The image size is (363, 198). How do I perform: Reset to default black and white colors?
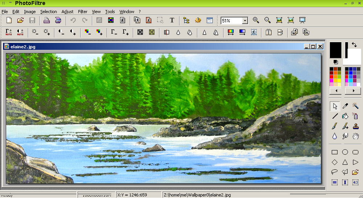point(336,62)
